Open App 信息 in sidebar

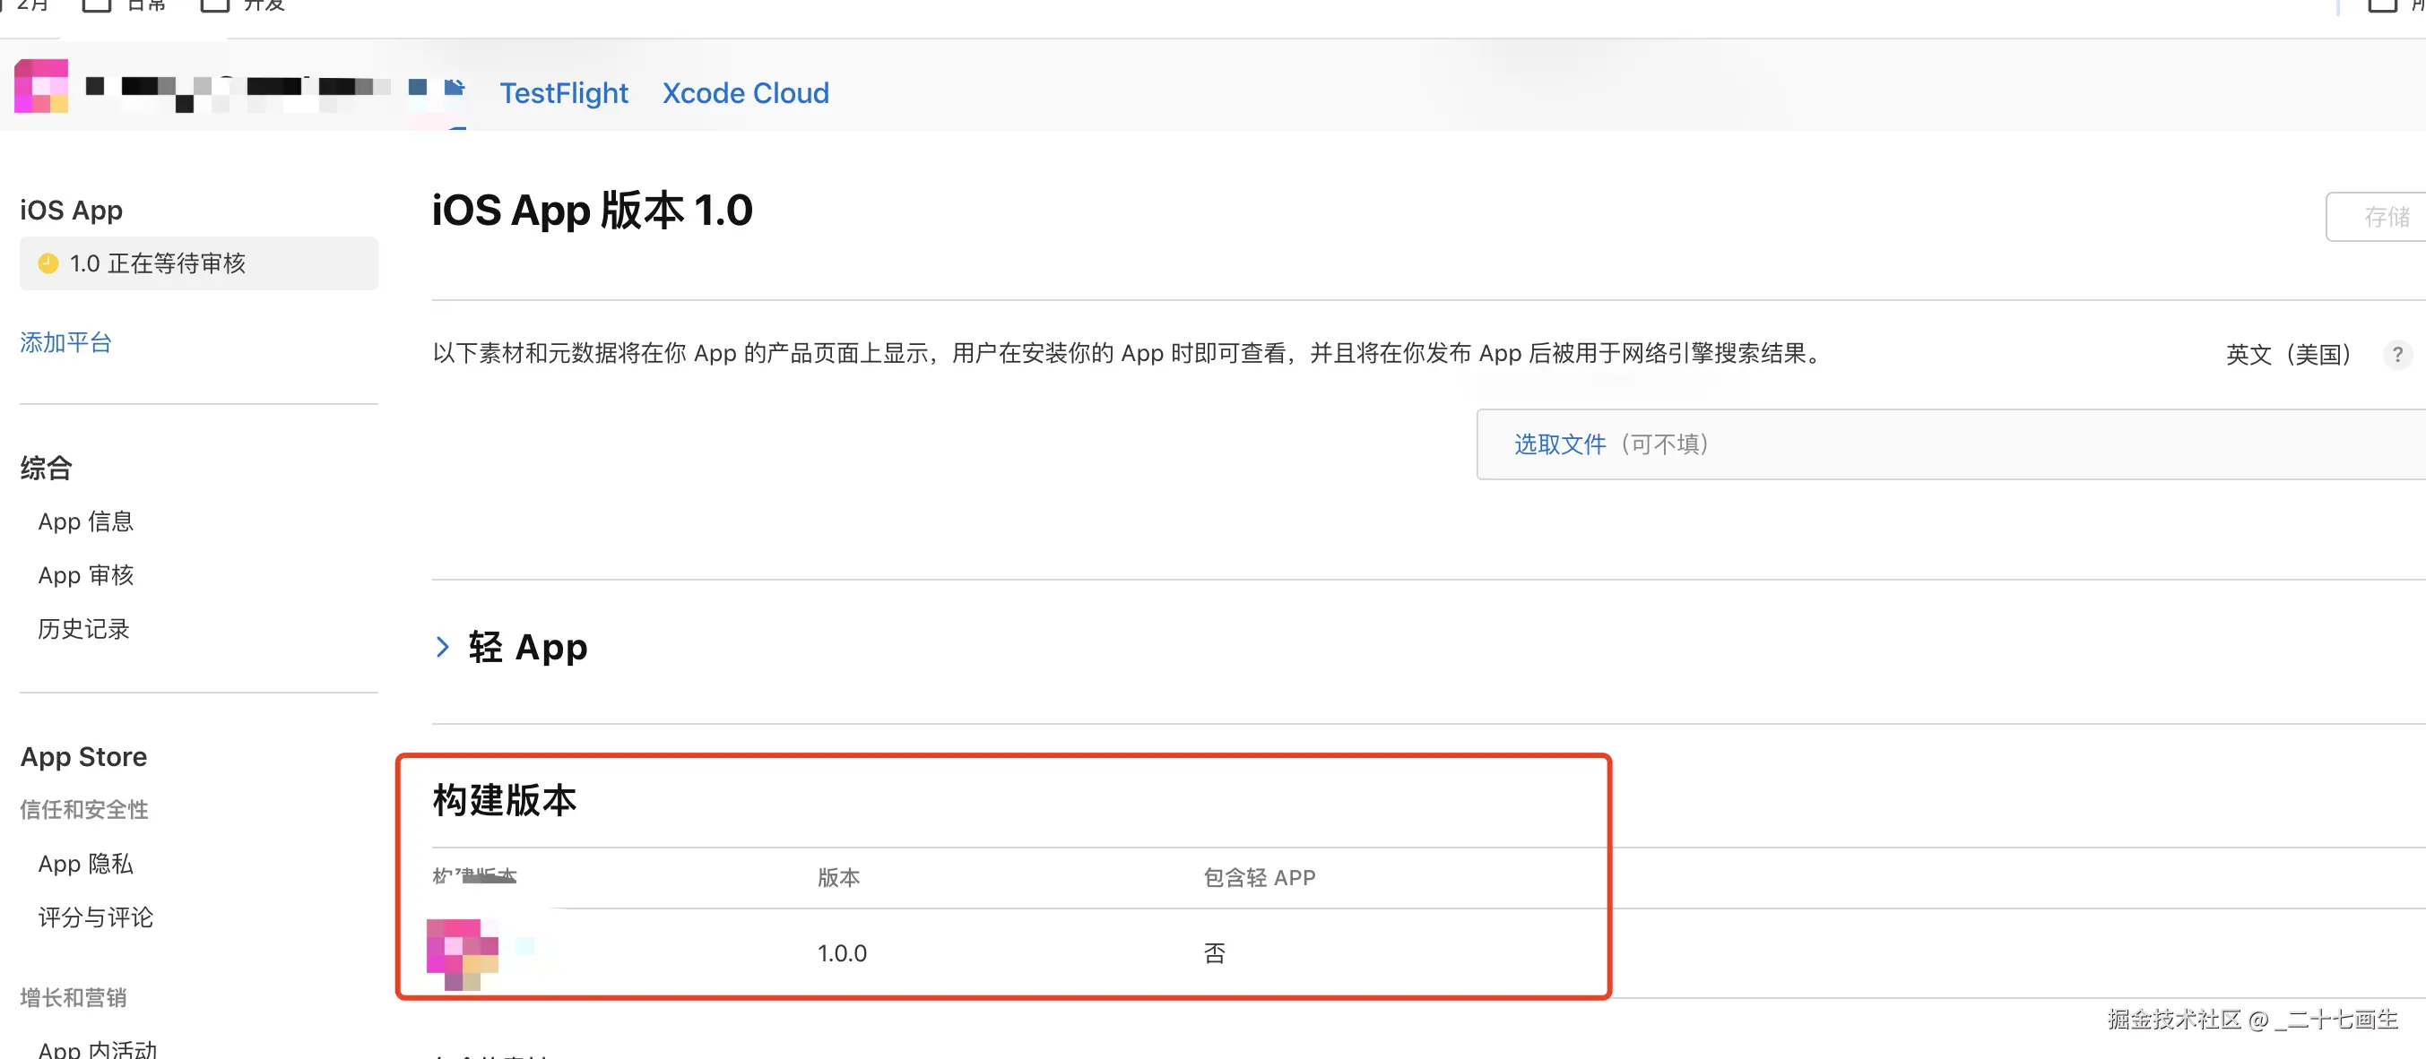tap(86, 521)
